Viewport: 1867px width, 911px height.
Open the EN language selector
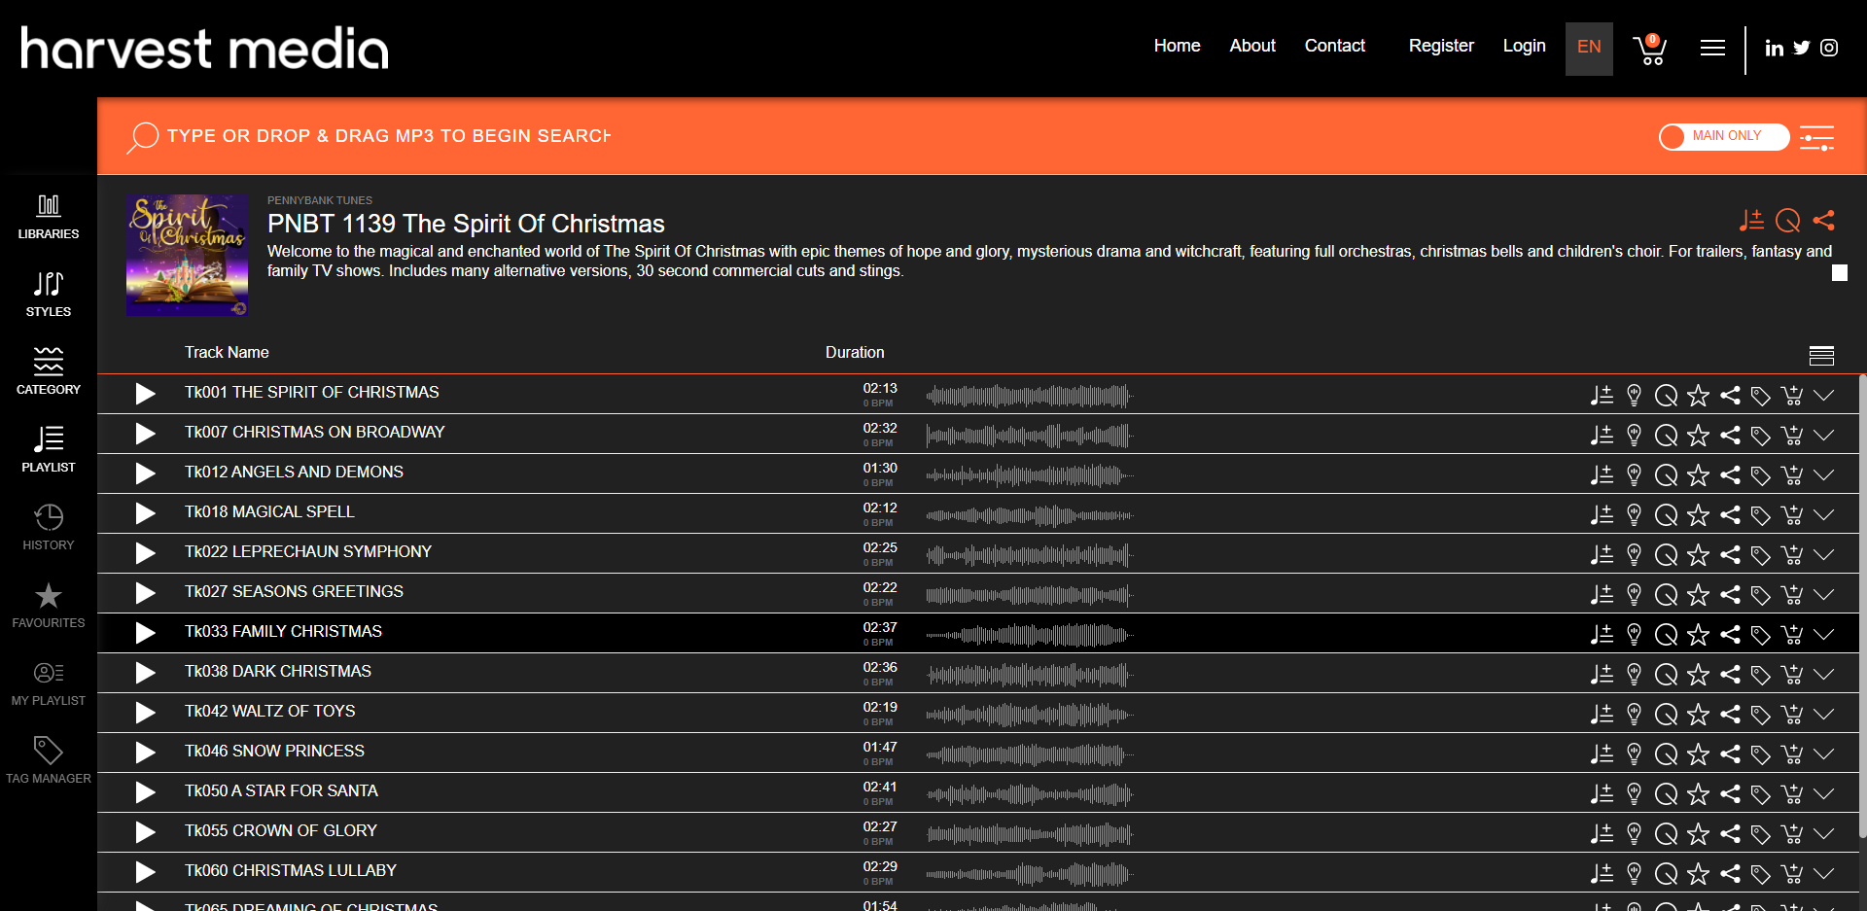click(x=1589, y=48)
